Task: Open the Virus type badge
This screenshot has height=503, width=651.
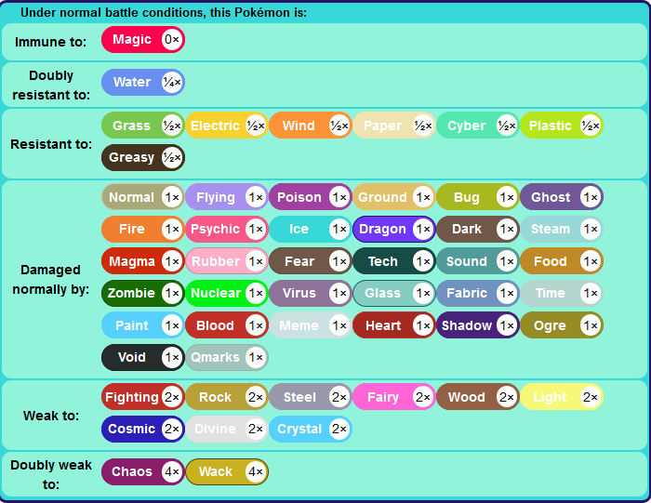Action: click(311, 294)
